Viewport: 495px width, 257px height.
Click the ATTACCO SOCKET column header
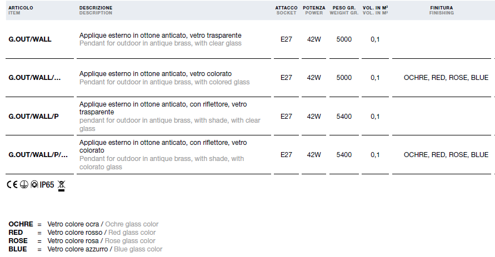(286, 10)
